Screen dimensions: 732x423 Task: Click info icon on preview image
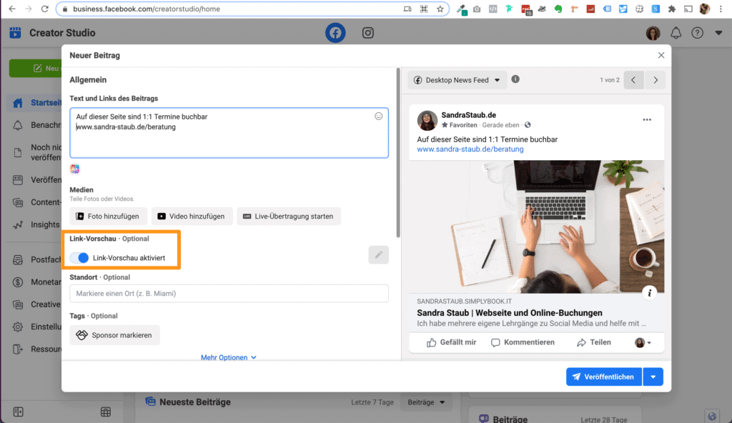[649, 293]
